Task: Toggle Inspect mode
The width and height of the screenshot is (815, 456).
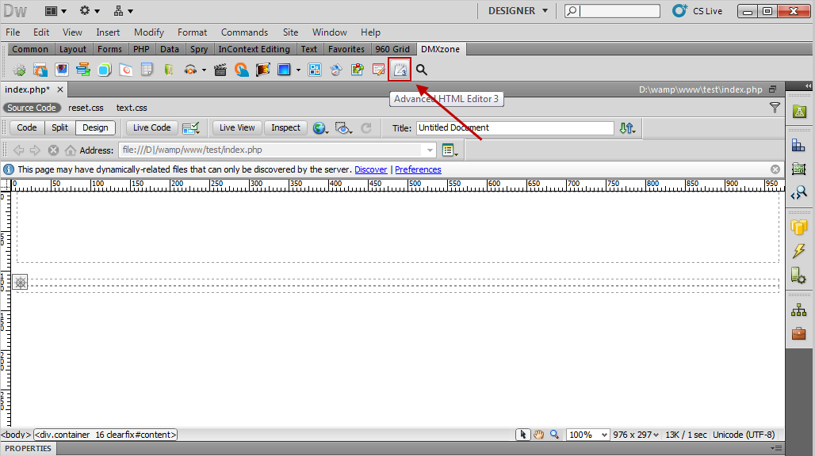Action: pyautogui.click(x=286, y=127)
